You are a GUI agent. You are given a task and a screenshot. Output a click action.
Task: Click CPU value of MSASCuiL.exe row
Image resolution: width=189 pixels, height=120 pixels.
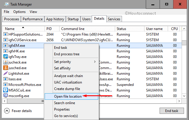[x=175, y=90]
